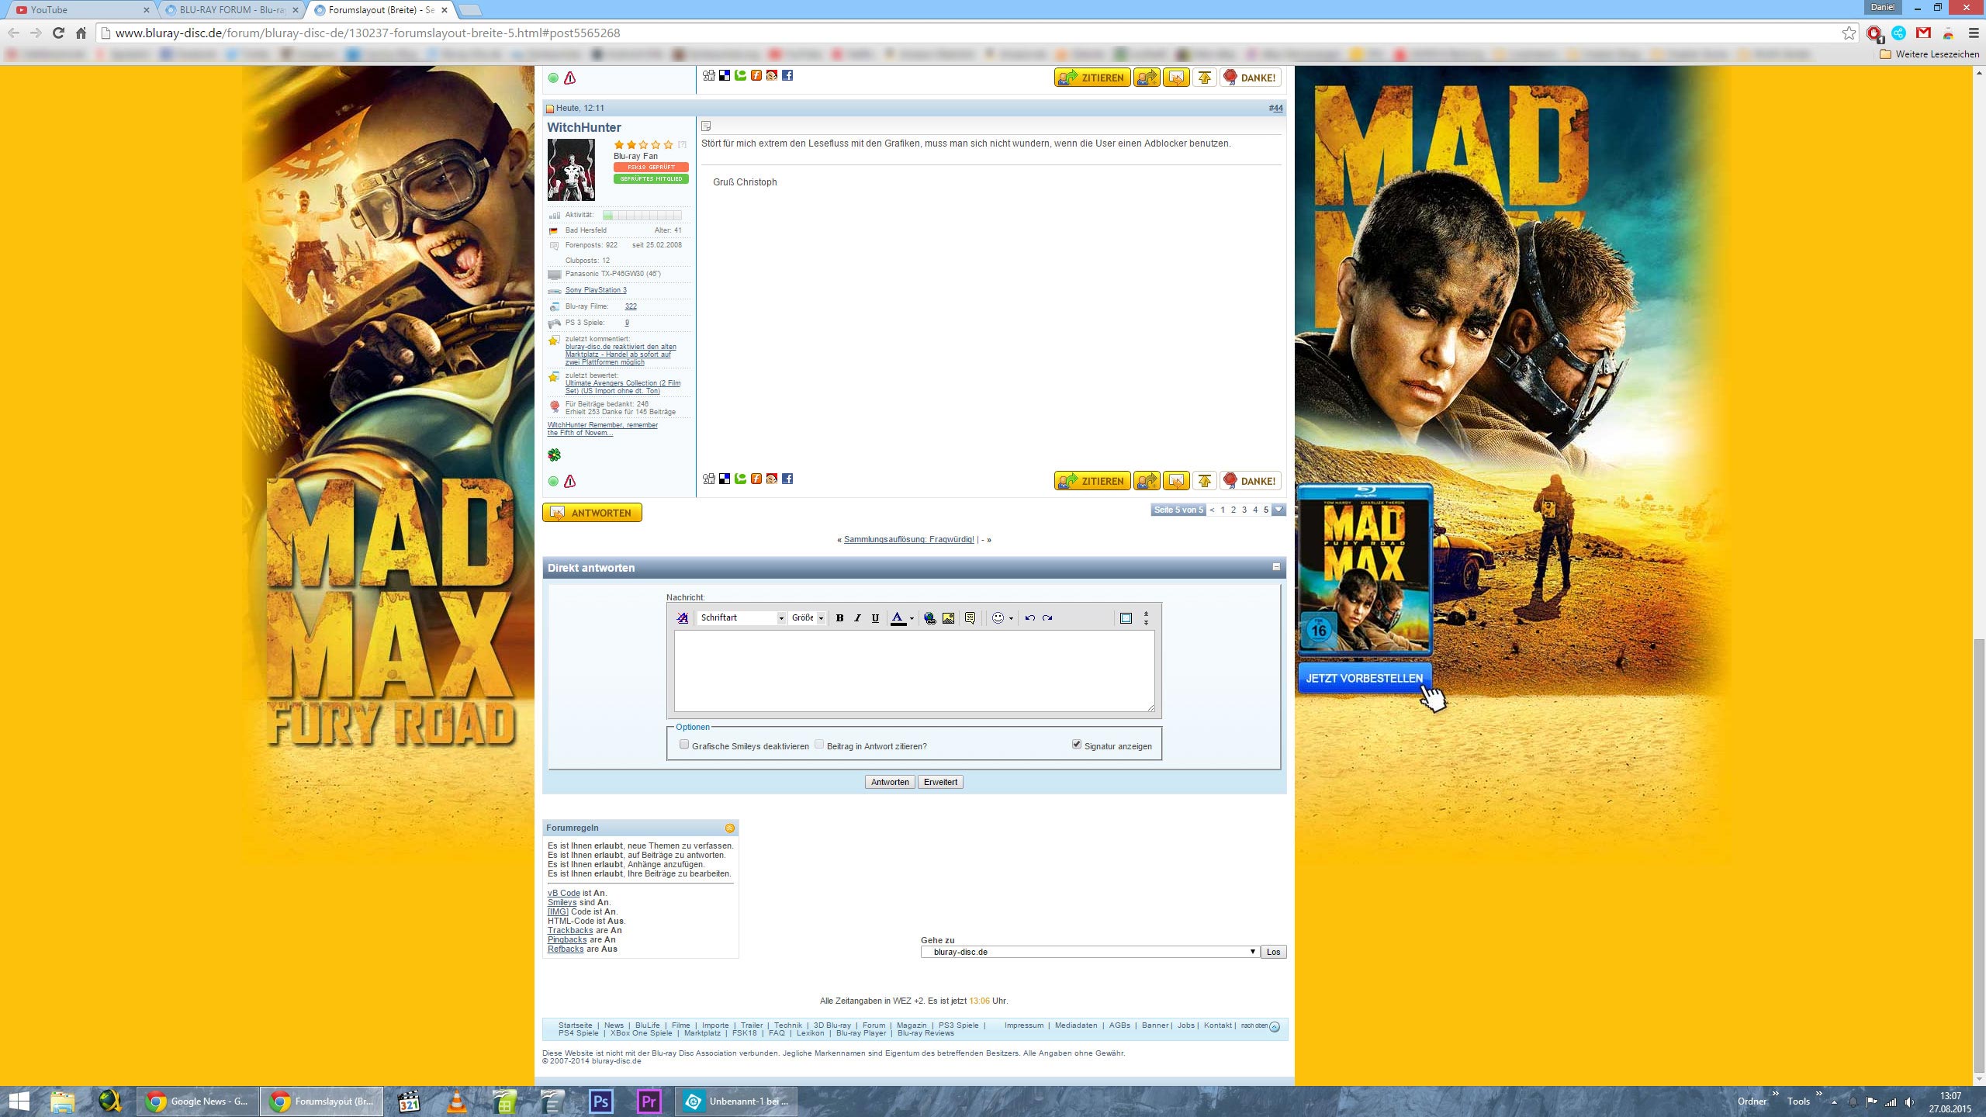Click inside the Nachricht message text area
The width and height of the screenshot is (1986, 1117).
tap(914, 671)
